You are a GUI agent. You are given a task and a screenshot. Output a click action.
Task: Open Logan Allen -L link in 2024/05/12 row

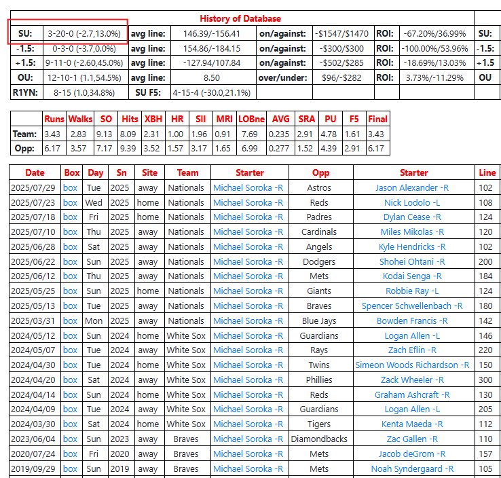point(412,336)
